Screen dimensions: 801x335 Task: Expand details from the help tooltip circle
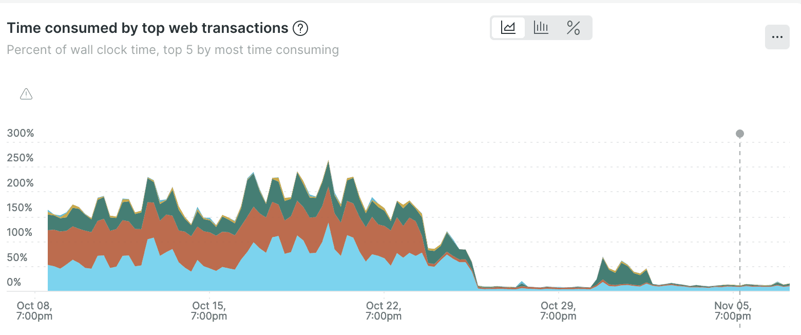coord(300,28)
